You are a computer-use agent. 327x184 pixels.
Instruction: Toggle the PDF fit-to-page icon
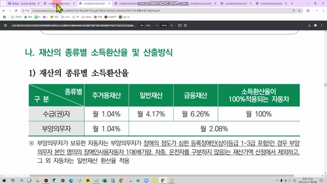pos(179,26)
